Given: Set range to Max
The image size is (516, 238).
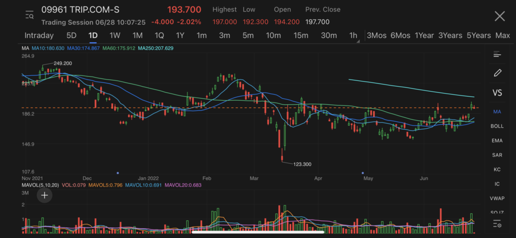Looking at the screenshot, I should point(502,36).
